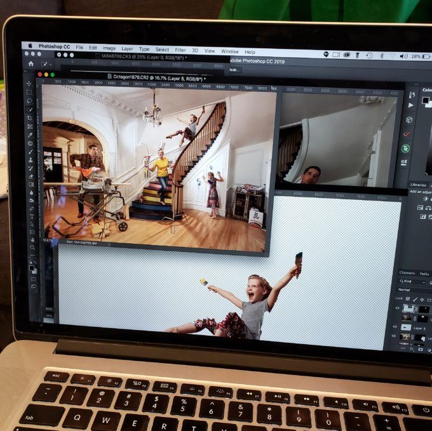Select the Eyedropper tool

[x=30, y=135]
